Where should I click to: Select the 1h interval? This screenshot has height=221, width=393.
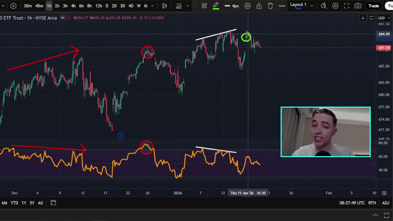point(49,6)
